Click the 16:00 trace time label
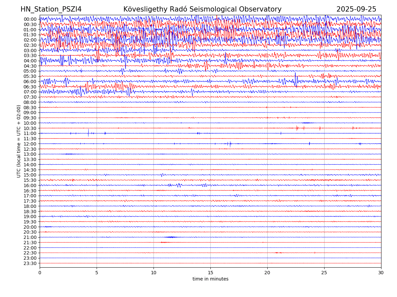Viewport: 397px width, 297px height. coord(30,185)
